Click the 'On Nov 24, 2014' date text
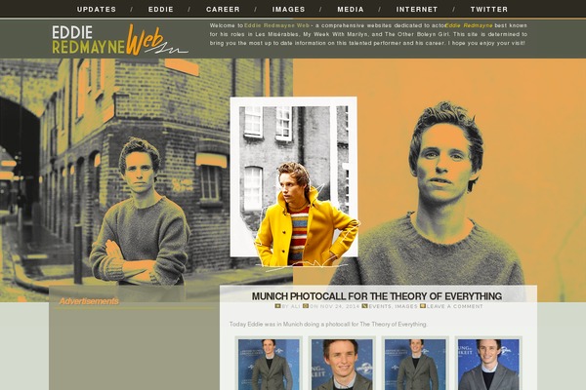 coord(334,306)
